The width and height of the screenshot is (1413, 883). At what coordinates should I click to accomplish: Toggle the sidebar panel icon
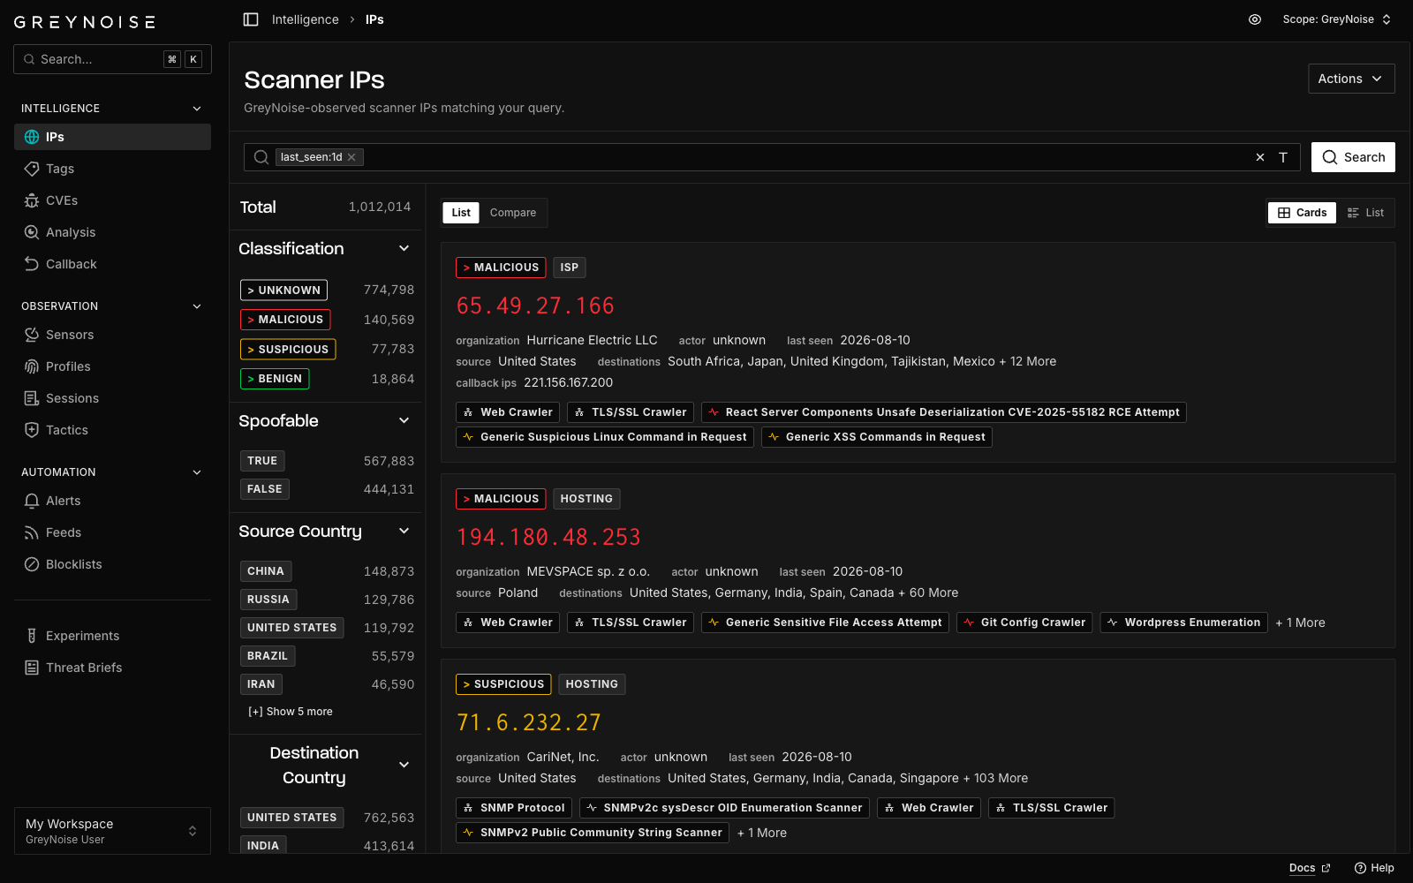click(x=251, y=19)
